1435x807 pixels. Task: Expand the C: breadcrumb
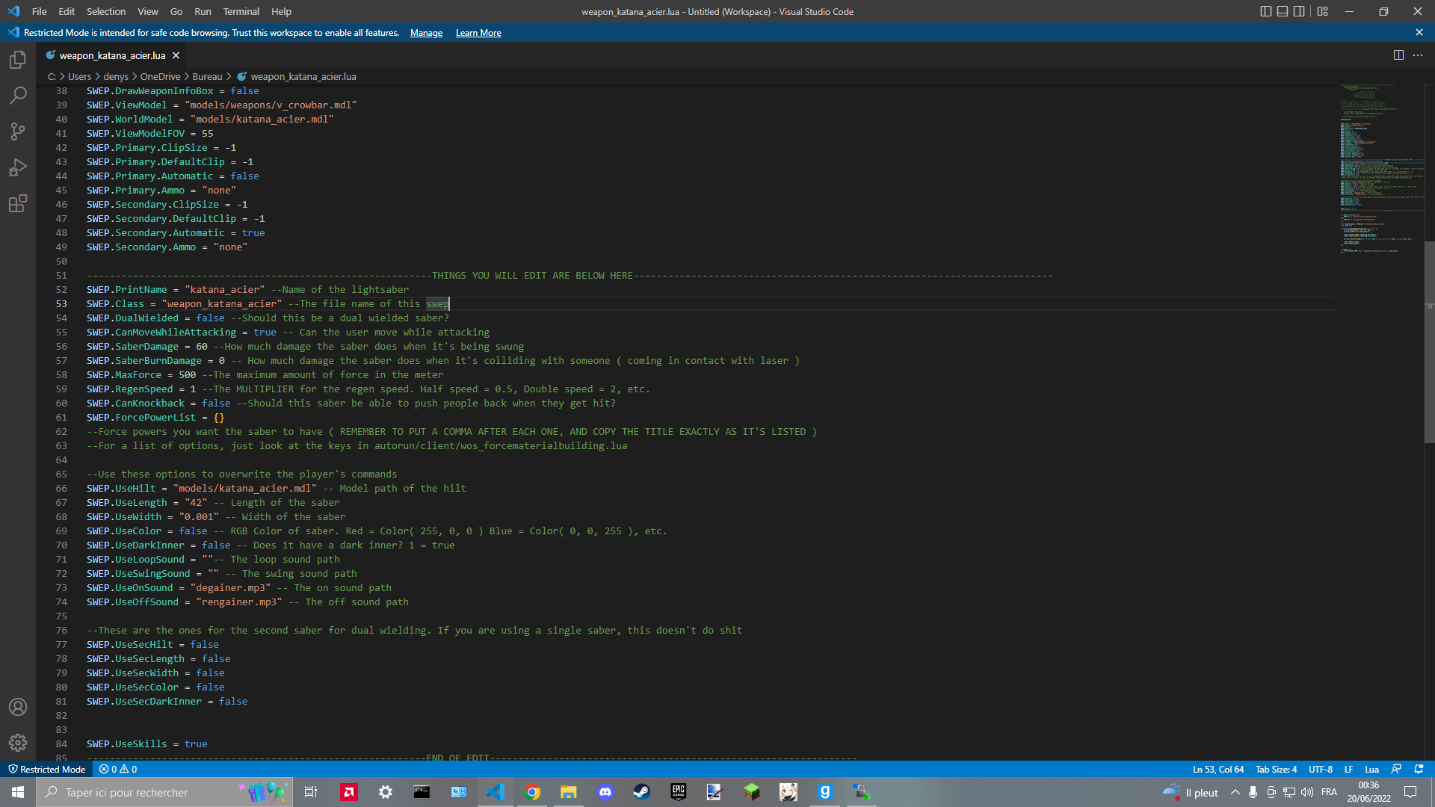tap(52, 76)
